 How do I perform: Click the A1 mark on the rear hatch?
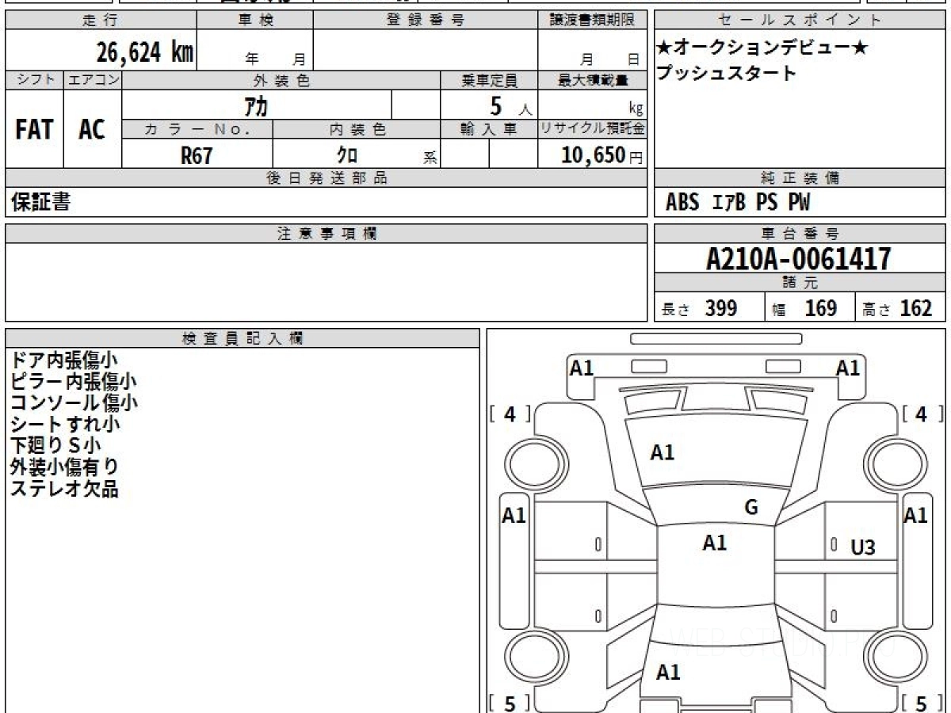pyautogui.click(x=668, y=673)
